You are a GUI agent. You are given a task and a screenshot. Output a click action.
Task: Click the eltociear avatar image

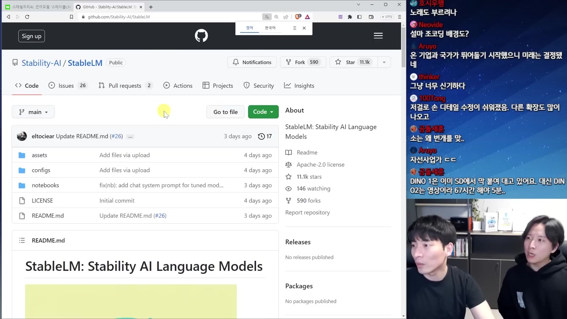[x=22, y=136]
